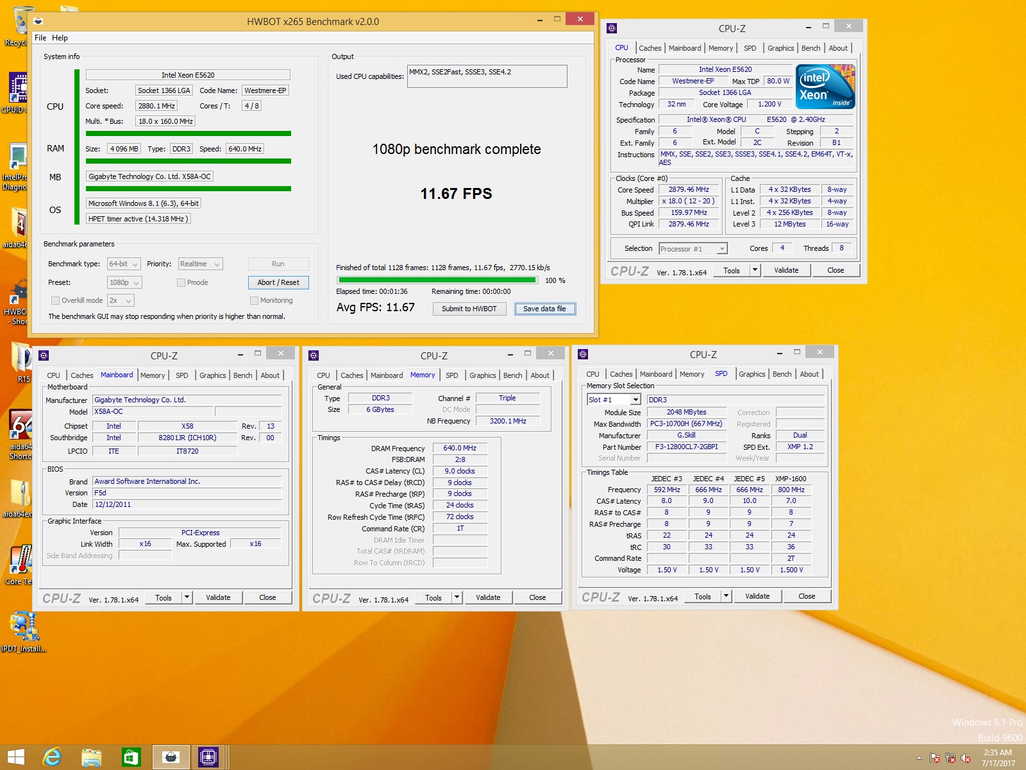Click the Intel Xeon inside logo

pos(825,87)
